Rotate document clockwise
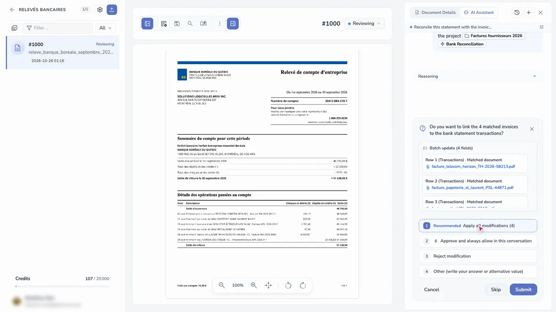Screen dimensions: 556x312 tap(303, 285)
